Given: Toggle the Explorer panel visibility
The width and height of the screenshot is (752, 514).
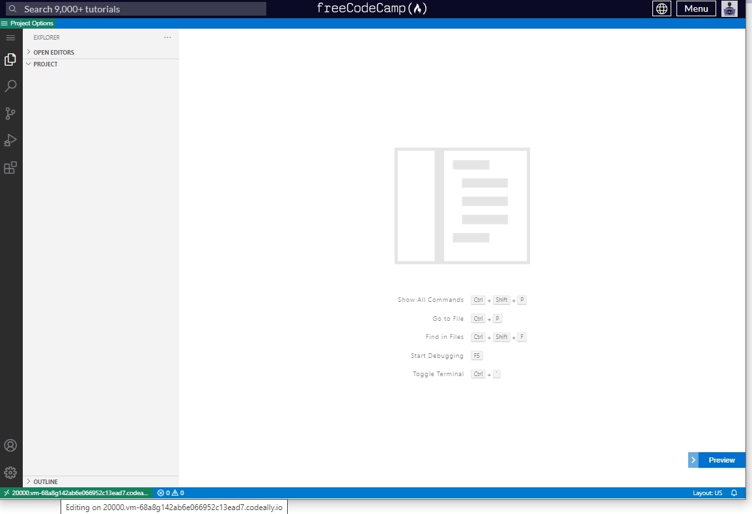Looking at the screenshot, I should click(x=10, y=59).
